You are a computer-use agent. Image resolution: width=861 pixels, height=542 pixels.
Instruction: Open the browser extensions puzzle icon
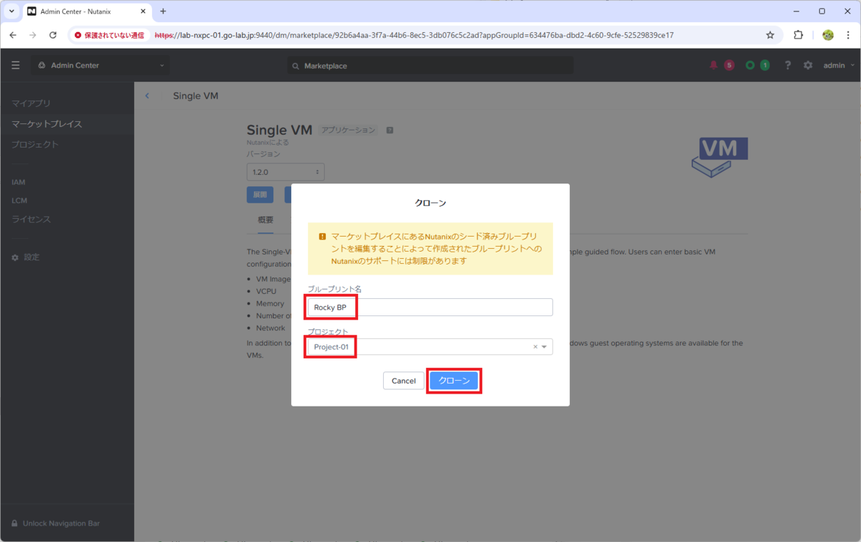click(x=799, y=34)
